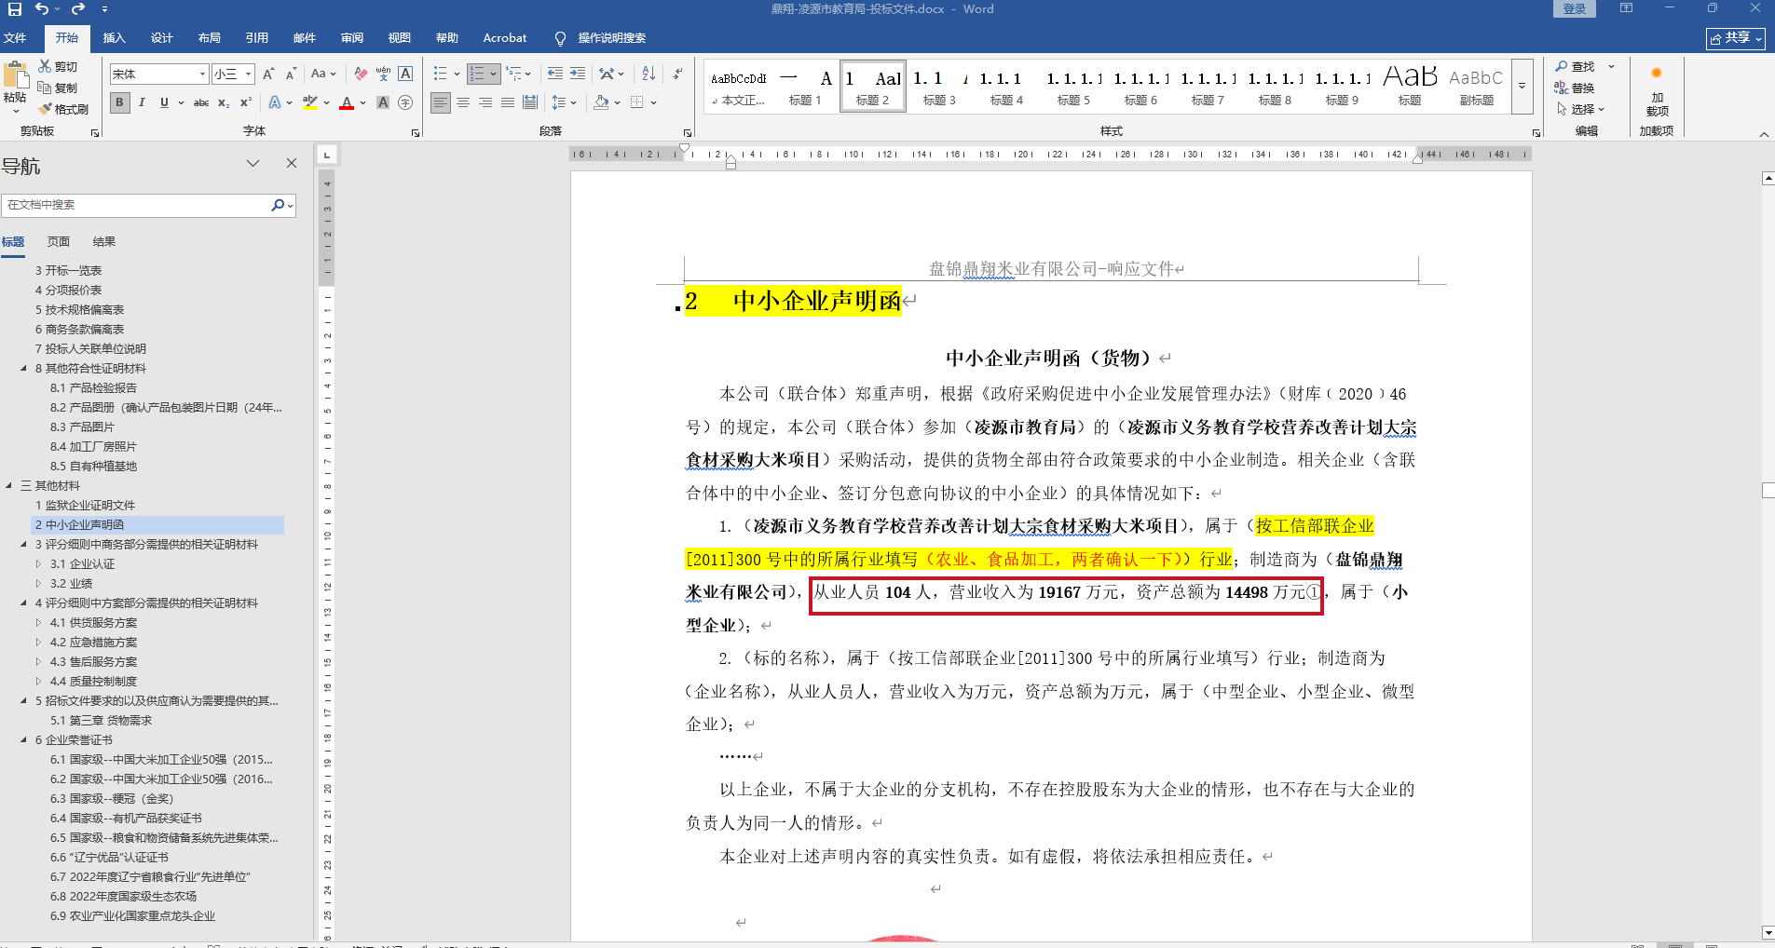Toggle Italic formatting
1775x948 pixels.
[142, 102]
